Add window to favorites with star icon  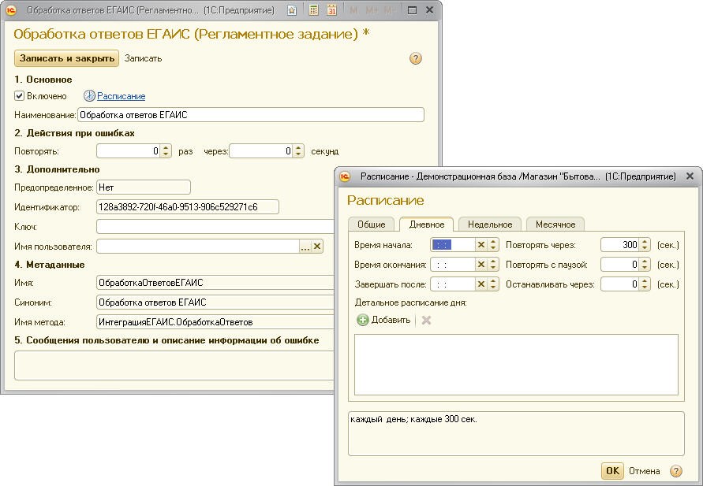[292, 10]
